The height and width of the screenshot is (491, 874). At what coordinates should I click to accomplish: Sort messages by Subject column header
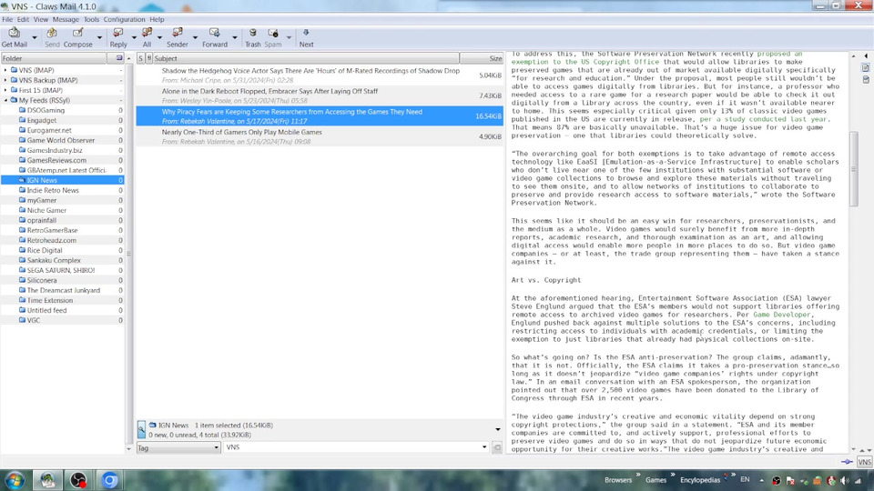pos(306,58)
